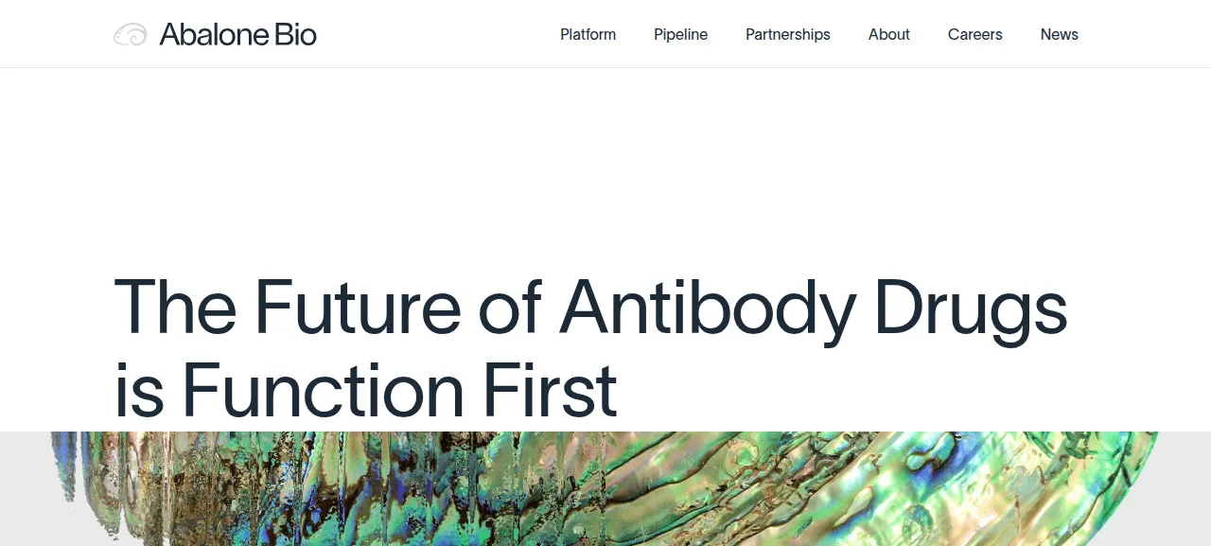Open the Partnerships menu item
Image resolution: width=1211 pixels, height=546 pixels.
tap(787, 34)
